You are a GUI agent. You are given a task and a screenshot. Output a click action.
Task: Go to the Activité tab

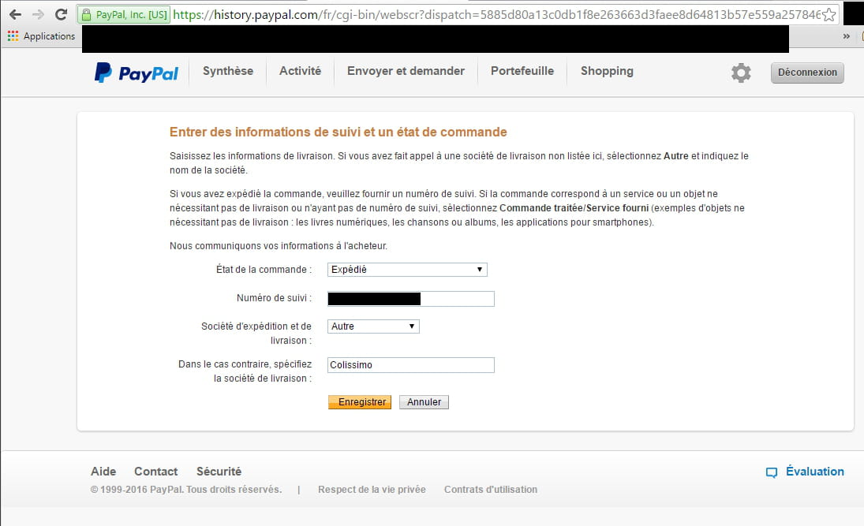point(301,71)
